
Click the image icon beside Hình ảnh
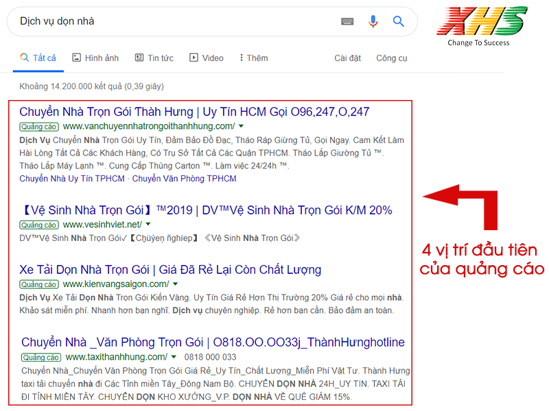pos(76,58)
